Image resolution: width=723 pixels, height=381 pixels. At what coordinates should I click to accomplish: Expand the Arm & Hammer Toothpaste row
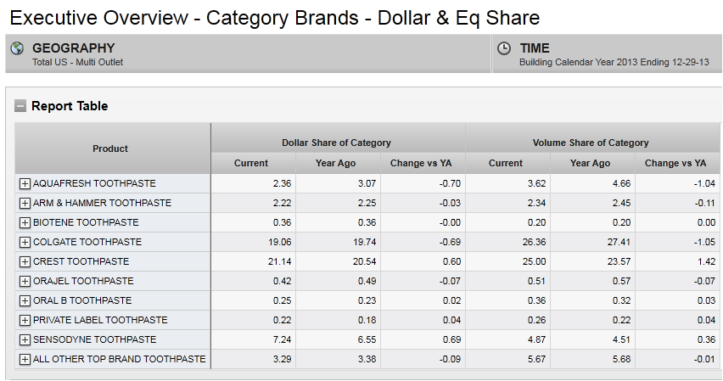click(x=25, y=203)
